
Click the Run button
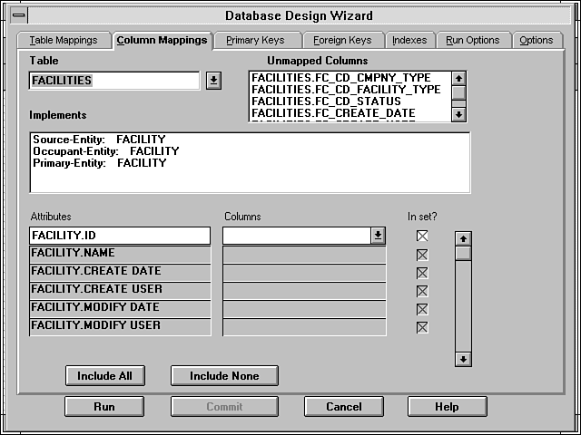pos(104,407)
